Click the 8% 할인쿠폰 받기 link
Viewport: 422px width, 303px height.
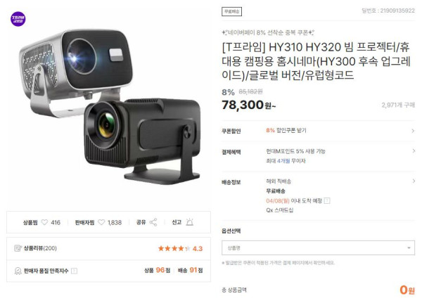click(x=286, y=131)
